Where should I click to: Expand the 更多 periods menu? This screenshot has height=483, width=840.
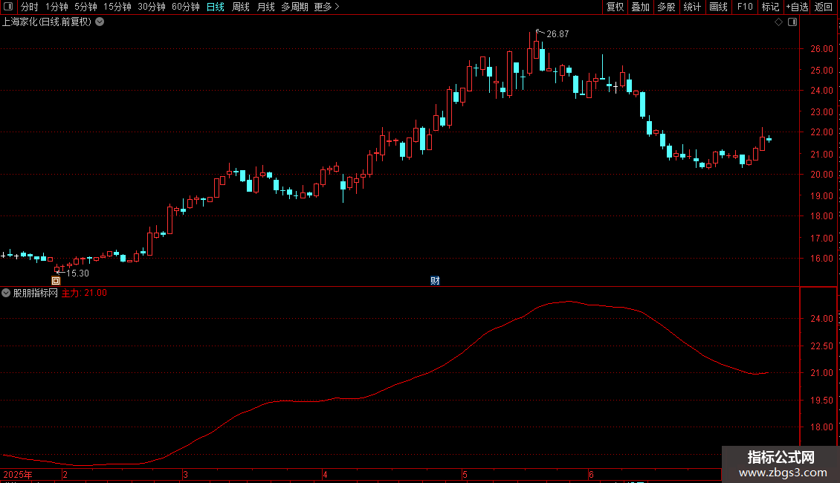(x=326, y=7)
